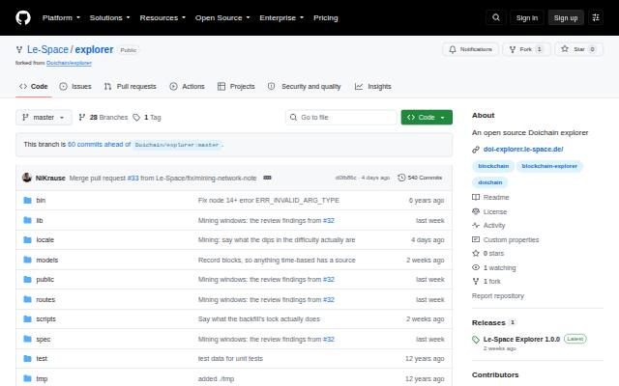Click the blockchain-explorer topic tag
This screenshot has height=386, width=619.
coord(549,166)
